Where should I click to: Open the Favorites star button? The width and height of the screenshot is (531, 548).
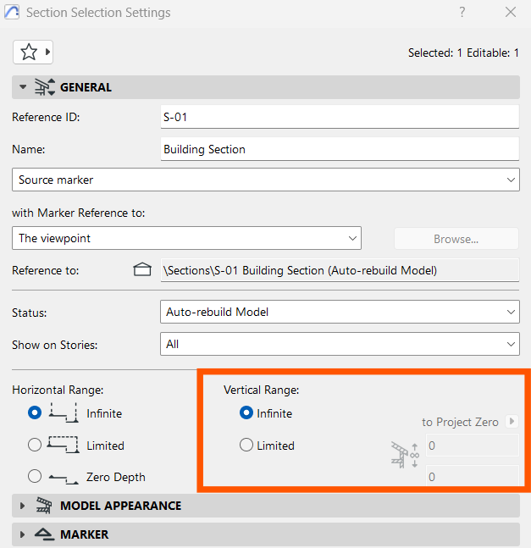[33, 52]
